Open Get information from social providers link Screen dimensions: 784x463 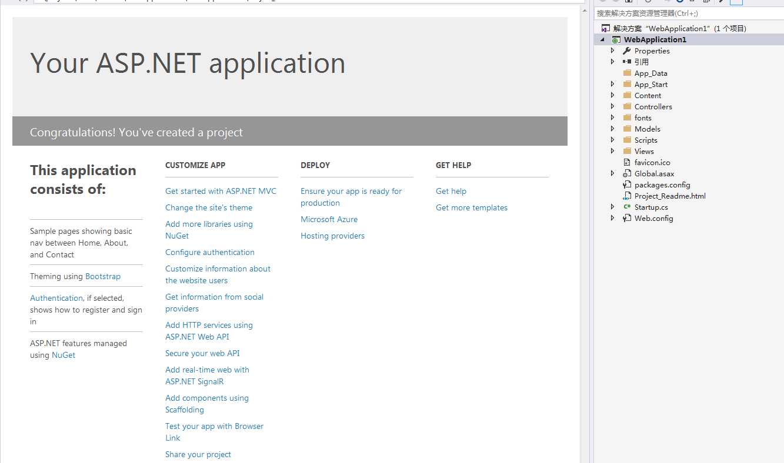[x=214, y=303]
